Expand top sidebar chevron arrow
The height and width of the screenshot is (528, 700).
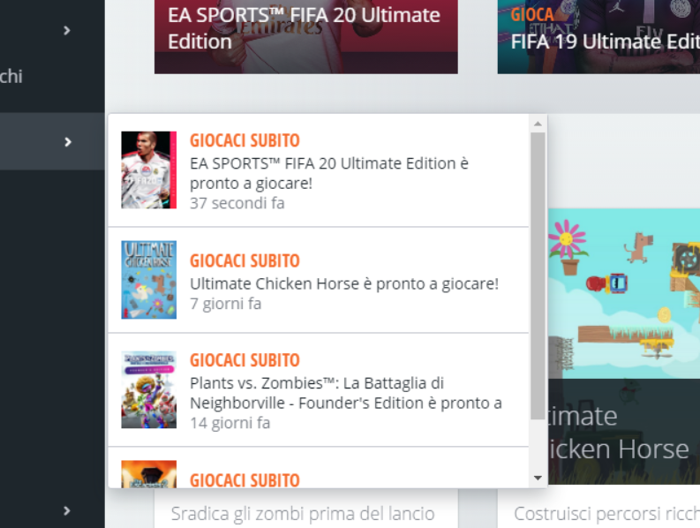point(67,30)
